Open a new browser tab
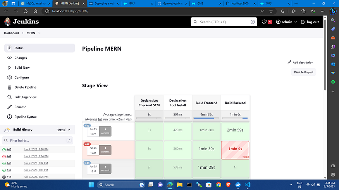339x190 pixels. click(296, 3)
